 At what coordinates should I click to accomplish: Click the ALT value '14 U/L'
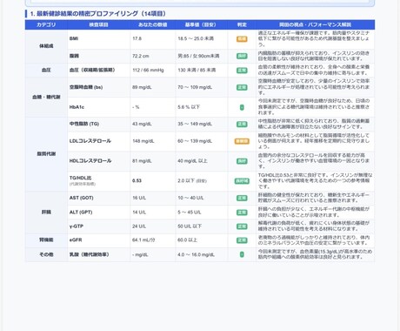(139, 213)
